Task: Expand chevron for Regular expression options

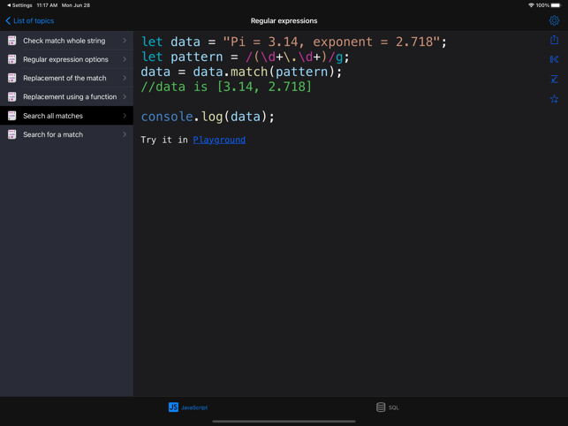Action: 125,59
